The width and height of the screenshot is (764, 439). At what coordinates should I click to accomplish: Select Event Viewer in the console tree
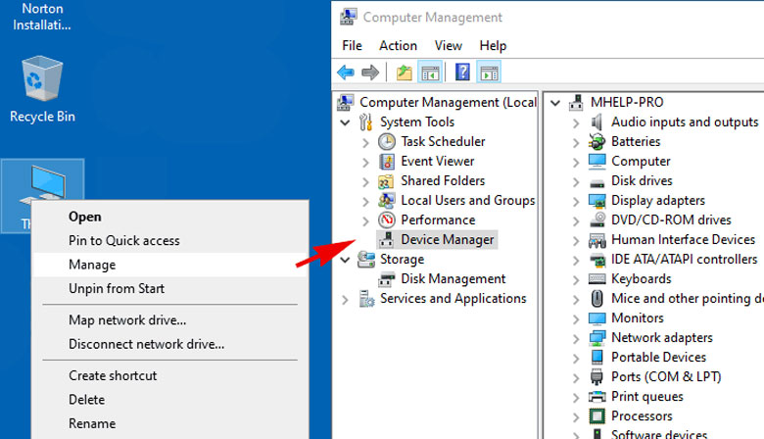437,161
